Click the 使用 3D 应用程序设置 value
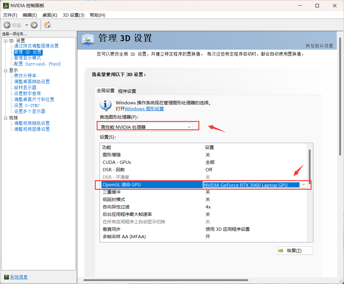The height and width of the screenshot is (284, 344). point(228,229)
